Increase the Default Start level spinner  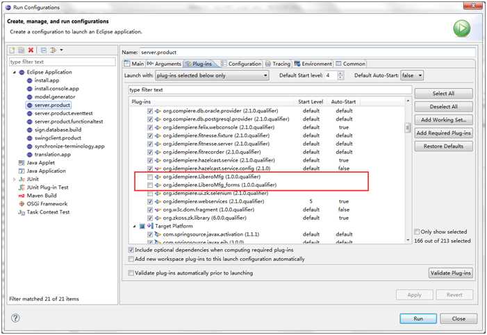pyautogui.click(x=340, y=74)
